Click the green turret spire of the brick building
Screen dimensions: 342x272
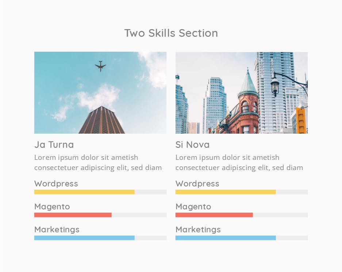[248, 82]
